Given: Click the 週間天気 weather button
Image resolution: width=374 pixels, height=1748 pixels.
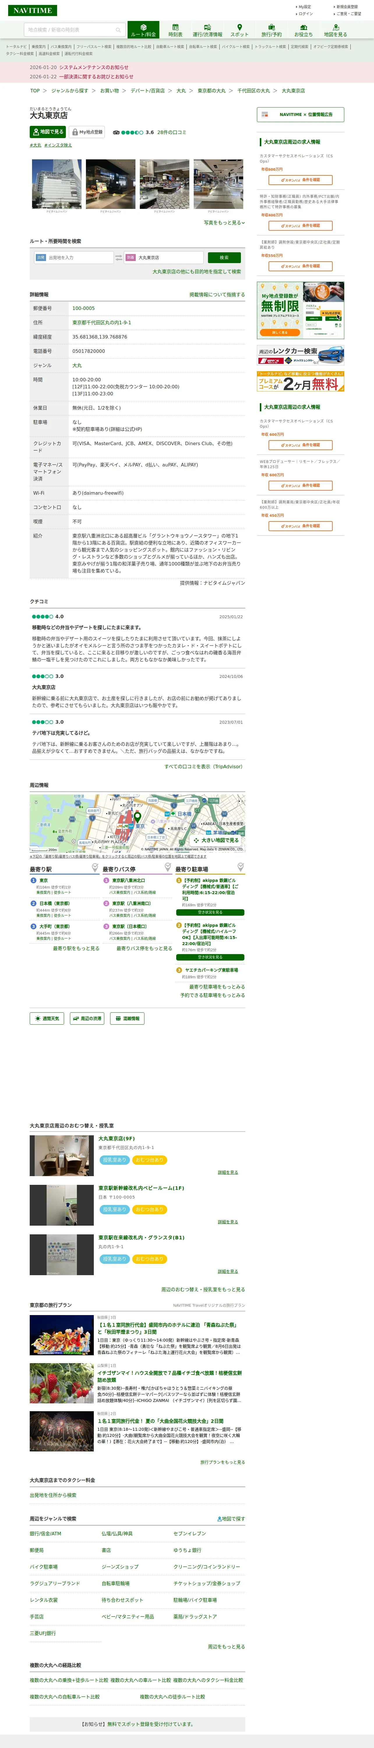Looking at the screenshot, I should coord(47,1018).
